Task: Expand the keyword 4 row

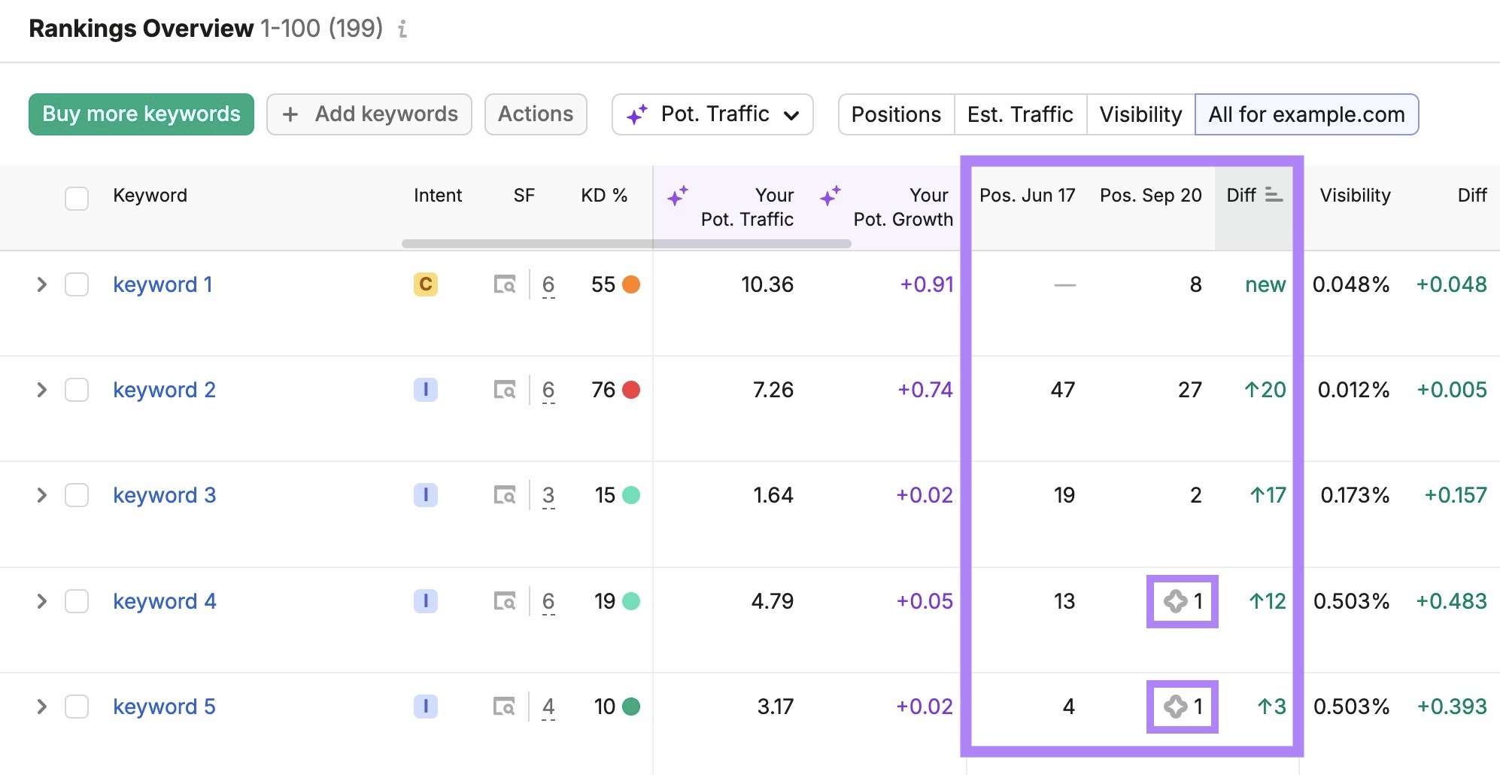Action: (42, 601)
